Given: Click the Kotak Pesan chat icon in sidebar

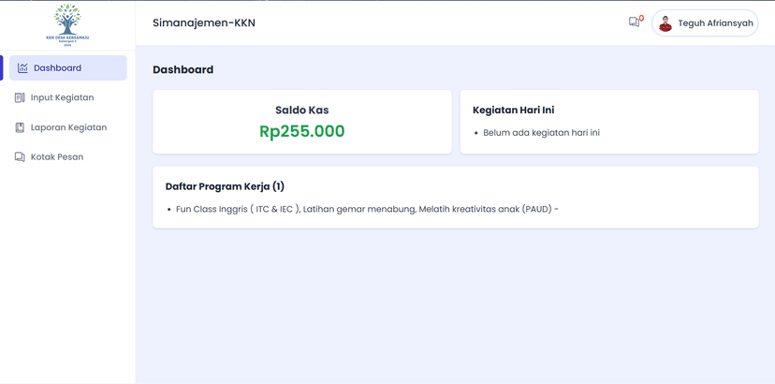Looking at the screenshot, I should (20, 157).
